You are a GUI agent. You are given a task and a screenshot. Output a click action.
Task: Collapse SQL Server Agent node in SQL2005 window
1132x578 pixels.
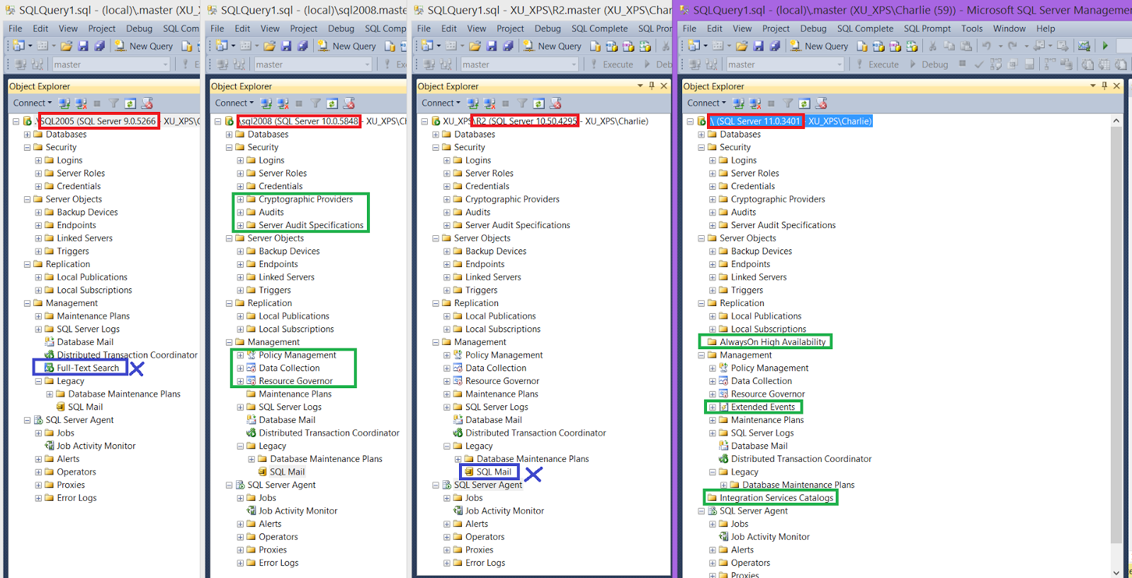pyautogui.click(x=27, y=420)
